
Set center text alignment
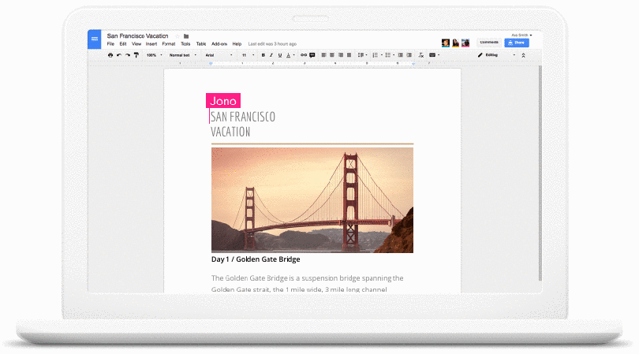click(x=332, y=55)
